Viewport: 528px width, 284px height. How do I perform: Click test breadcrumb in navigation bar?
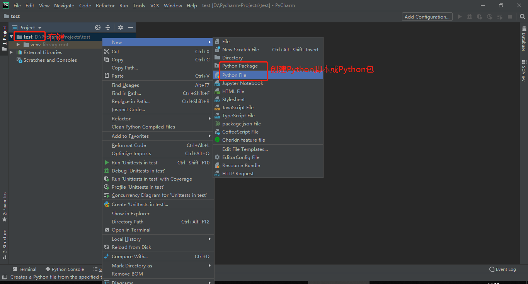(x=12, y=17)
